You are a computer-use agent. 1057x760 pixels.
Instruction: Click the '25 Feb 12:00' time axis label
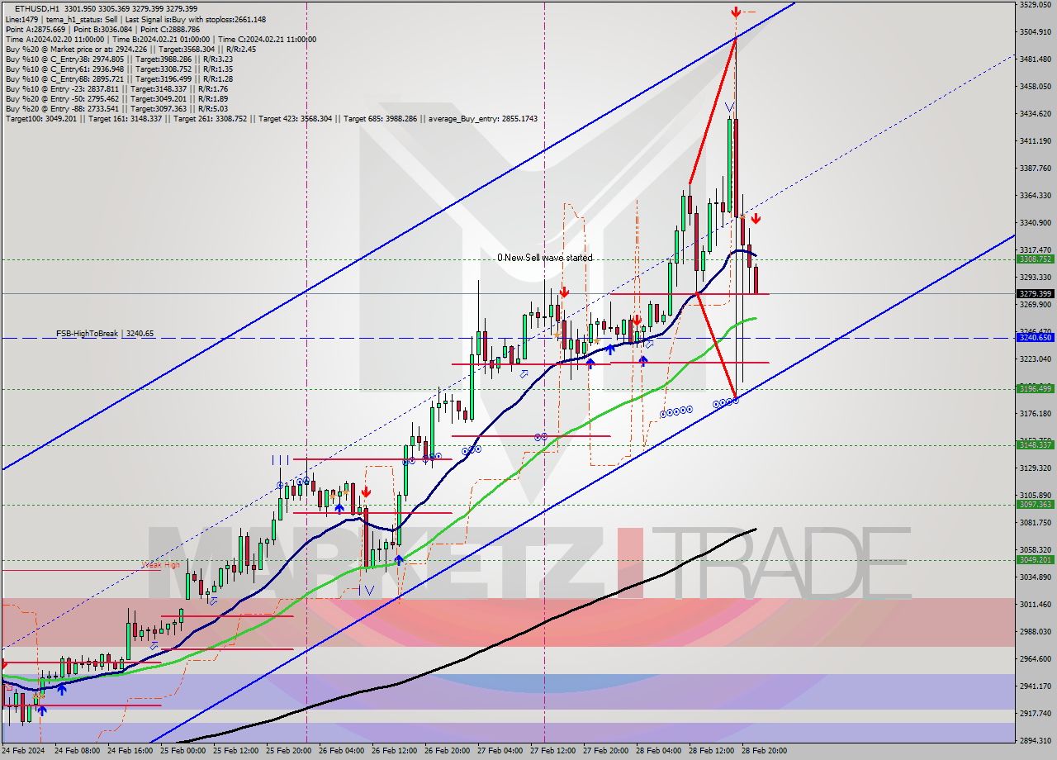pyautogui.click(x=235, y=751)
